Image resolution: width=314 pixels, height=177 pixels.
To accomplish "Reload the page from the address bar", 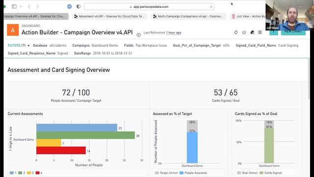I will (211, 7).
